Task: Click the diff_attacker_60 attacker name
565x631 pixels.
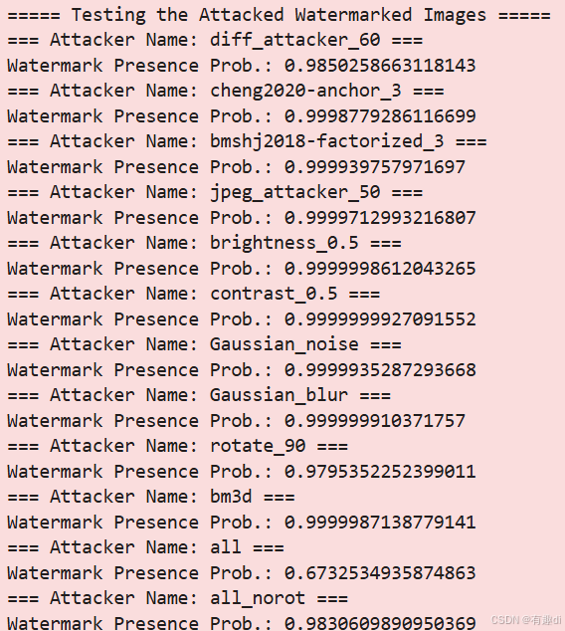Action: pyautogui.click(x=294, y=40)
